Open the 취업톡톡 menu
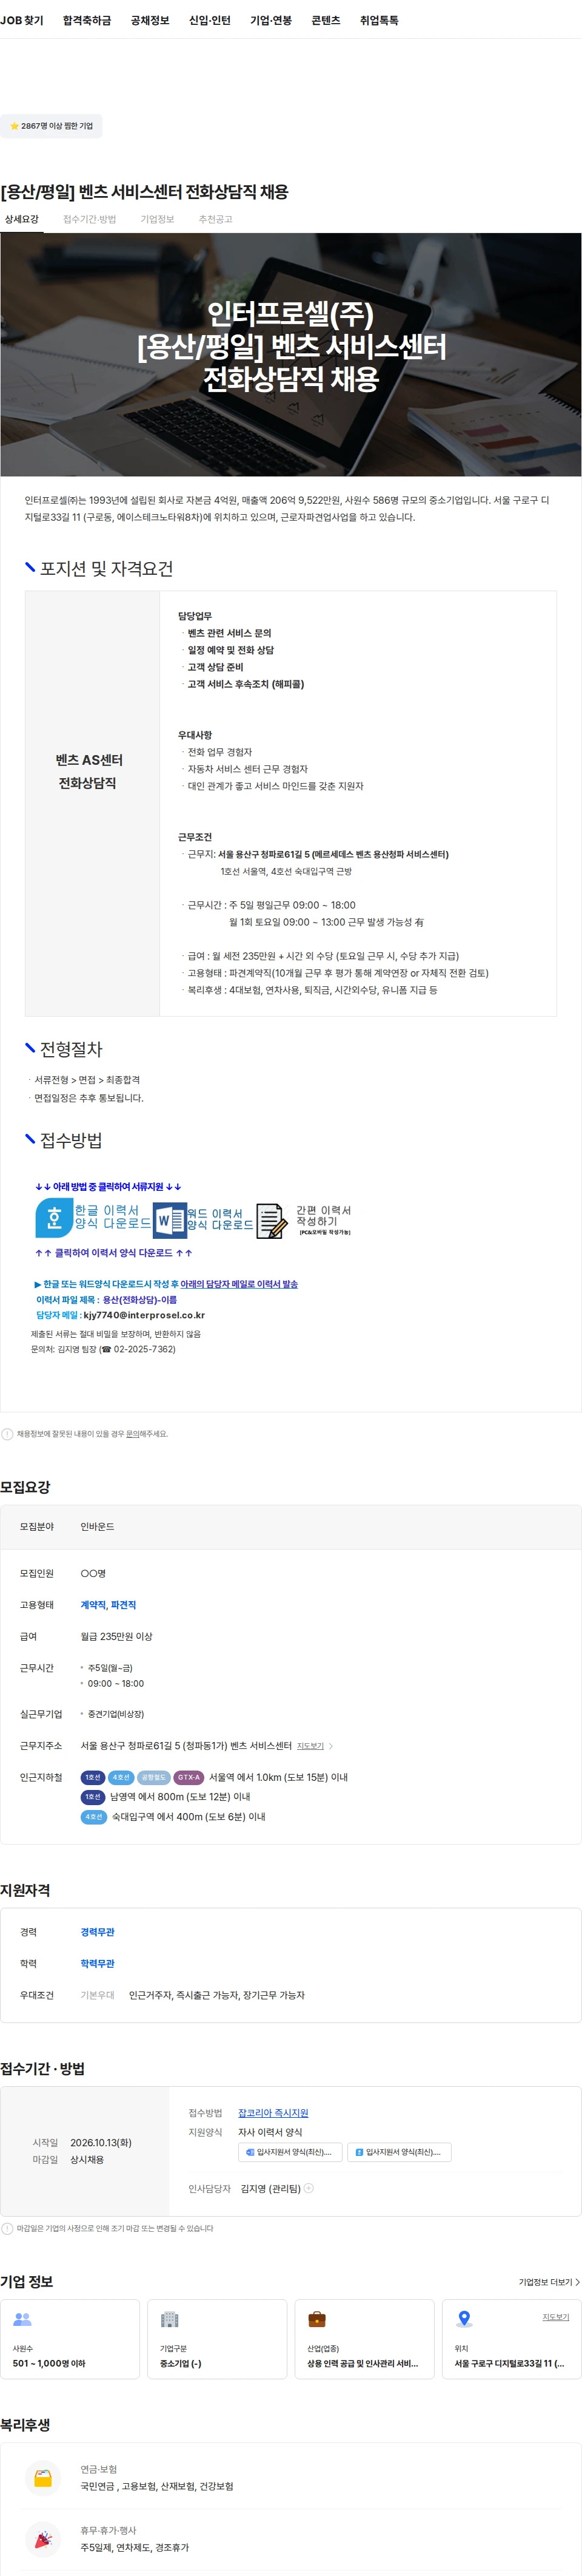 [x=380, y=20]
